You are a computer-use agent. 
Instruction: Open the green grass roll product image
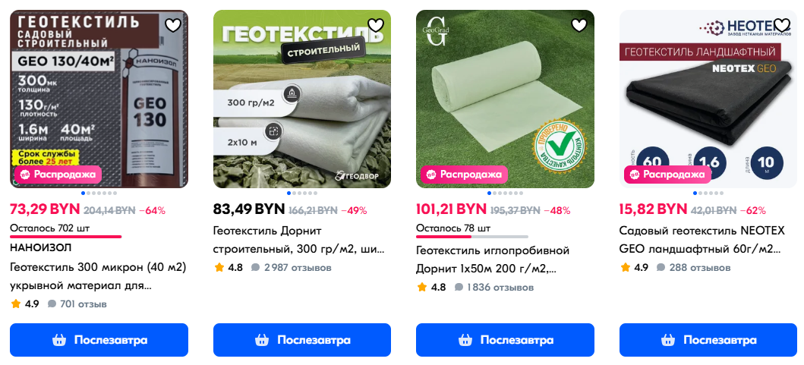[505, 99]
